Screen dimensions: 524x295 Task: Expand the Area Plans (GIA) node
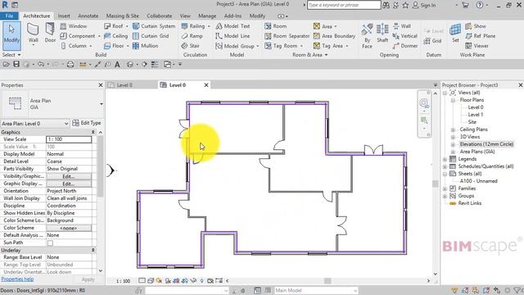[453, 152]
